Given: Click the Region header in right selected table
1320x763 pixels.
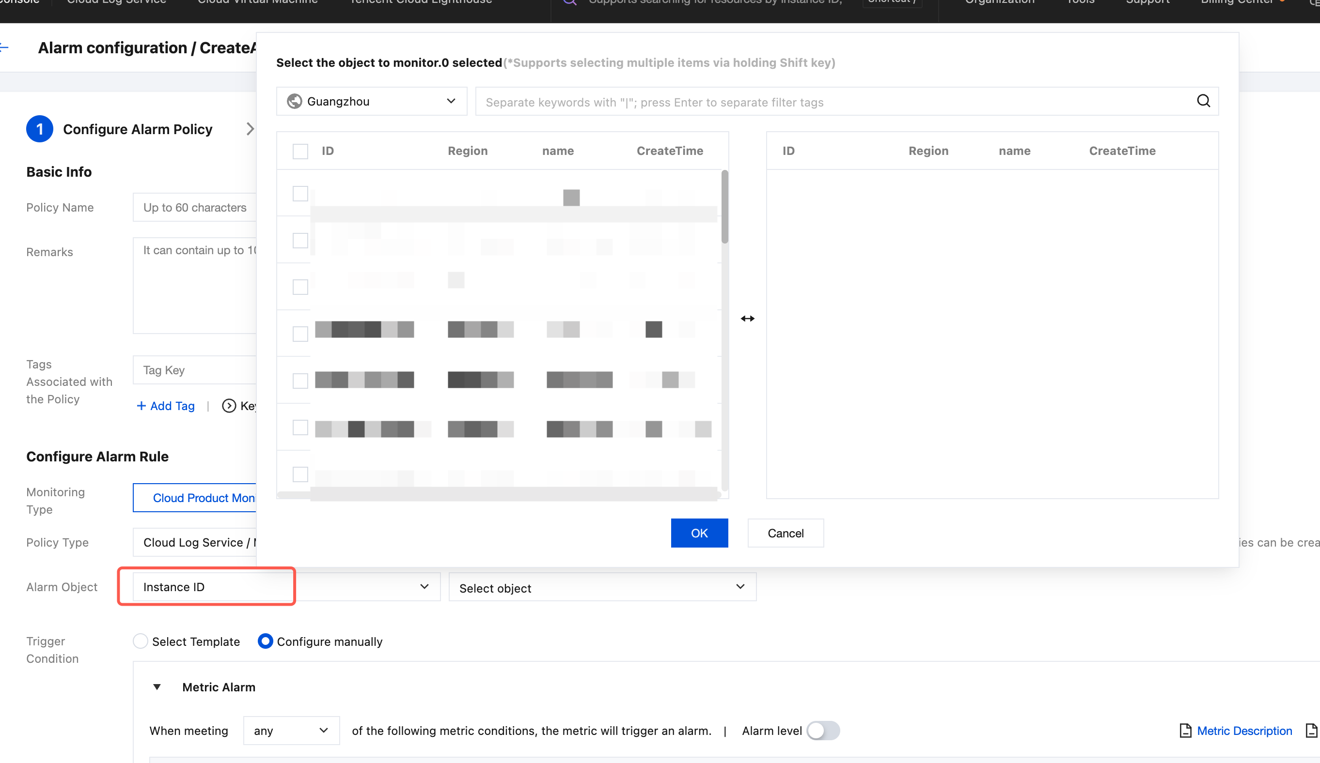Looking at the screenshot, I should pos(928,151).
